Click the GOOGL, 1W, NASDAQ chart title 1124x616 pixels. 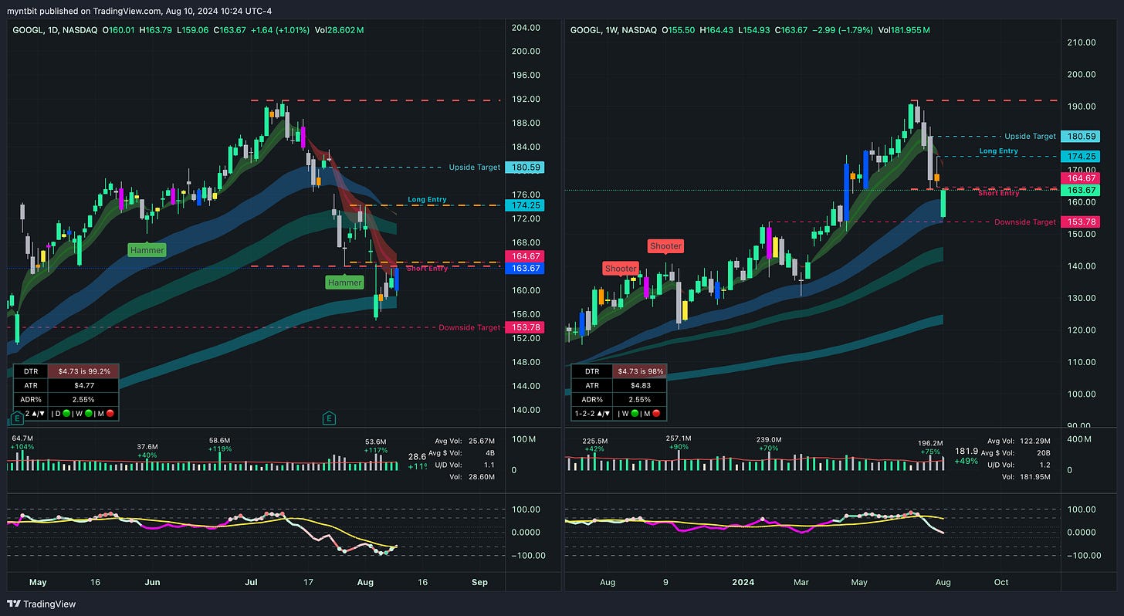click(x=614, y=29)
